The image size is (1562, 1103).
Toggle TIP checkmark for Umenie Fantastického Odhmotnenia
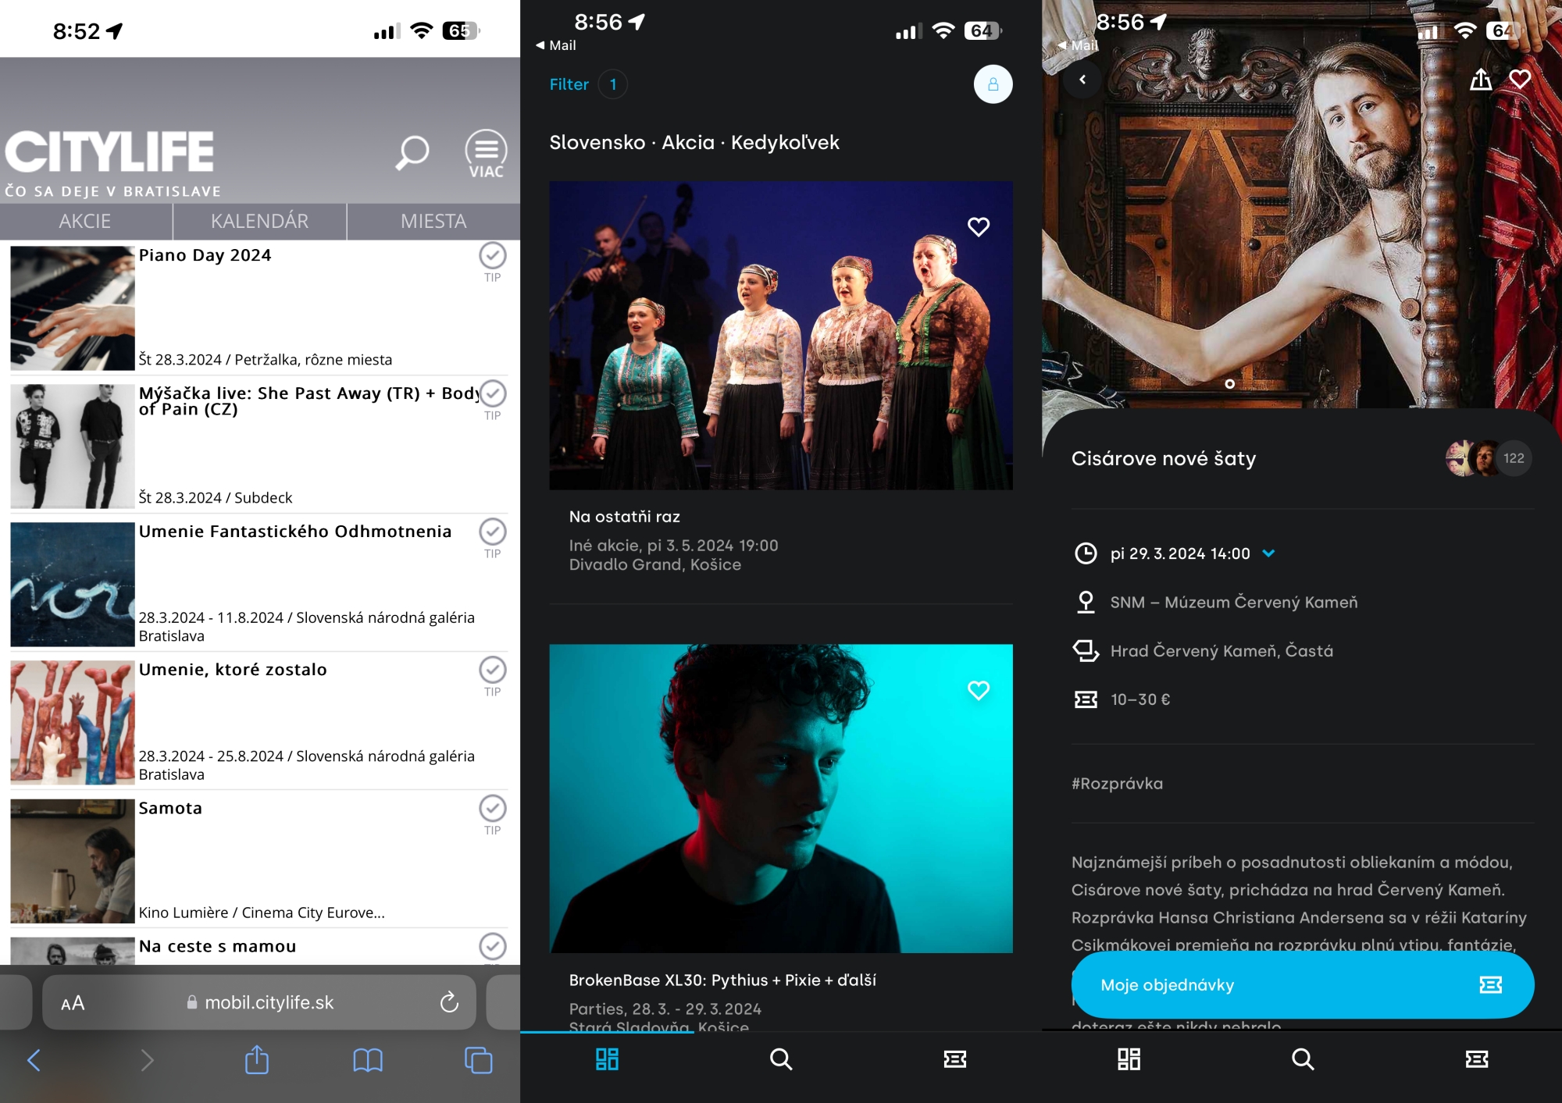492,532
